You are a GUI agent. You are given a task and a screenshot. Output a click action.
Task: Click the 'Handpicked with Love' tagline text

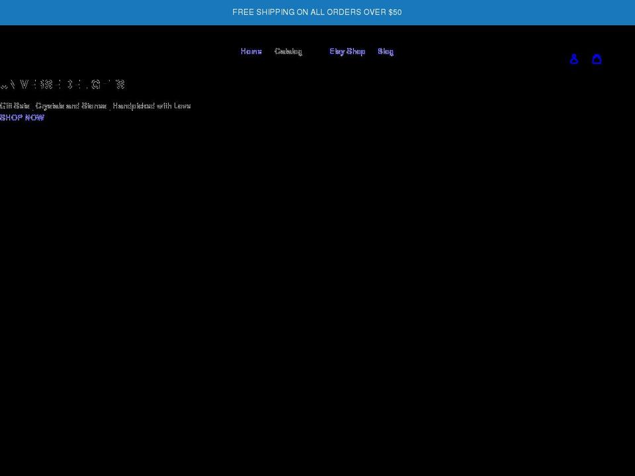(96, 106)
